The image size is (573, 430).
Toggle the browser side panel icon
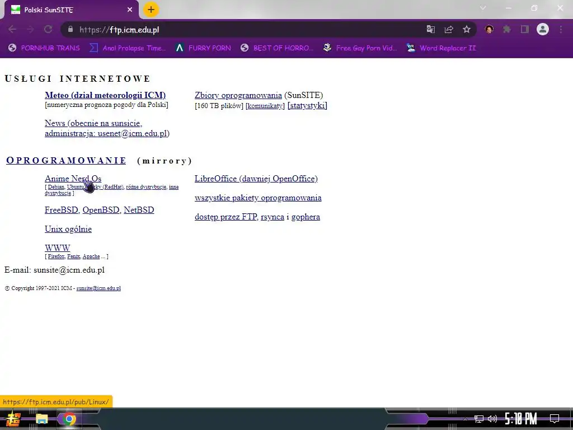pos(525,29)
